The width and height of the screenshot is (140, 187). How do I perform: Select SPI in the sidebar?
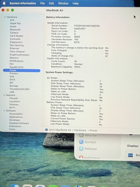pyautogui.click(x=11, y=83)
